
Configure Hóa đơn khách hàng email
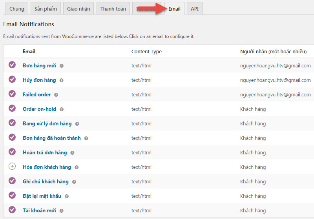click(47, 167)
